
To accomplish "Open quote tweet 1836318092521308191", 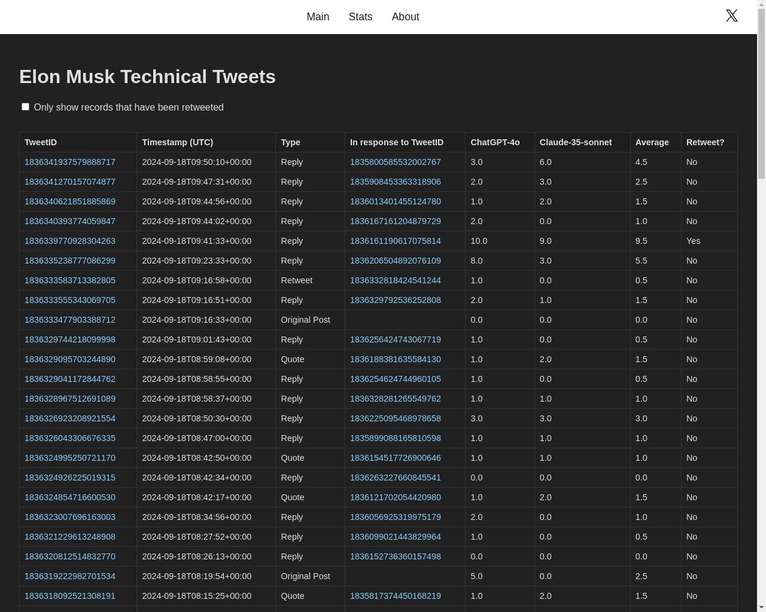I will (70, 596).
